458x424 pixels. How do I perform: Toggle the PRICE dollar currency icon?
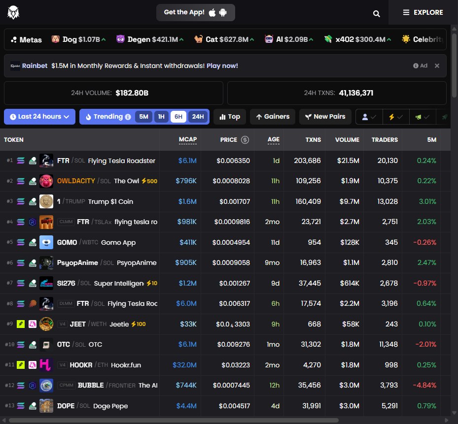(x=245, y=140)
